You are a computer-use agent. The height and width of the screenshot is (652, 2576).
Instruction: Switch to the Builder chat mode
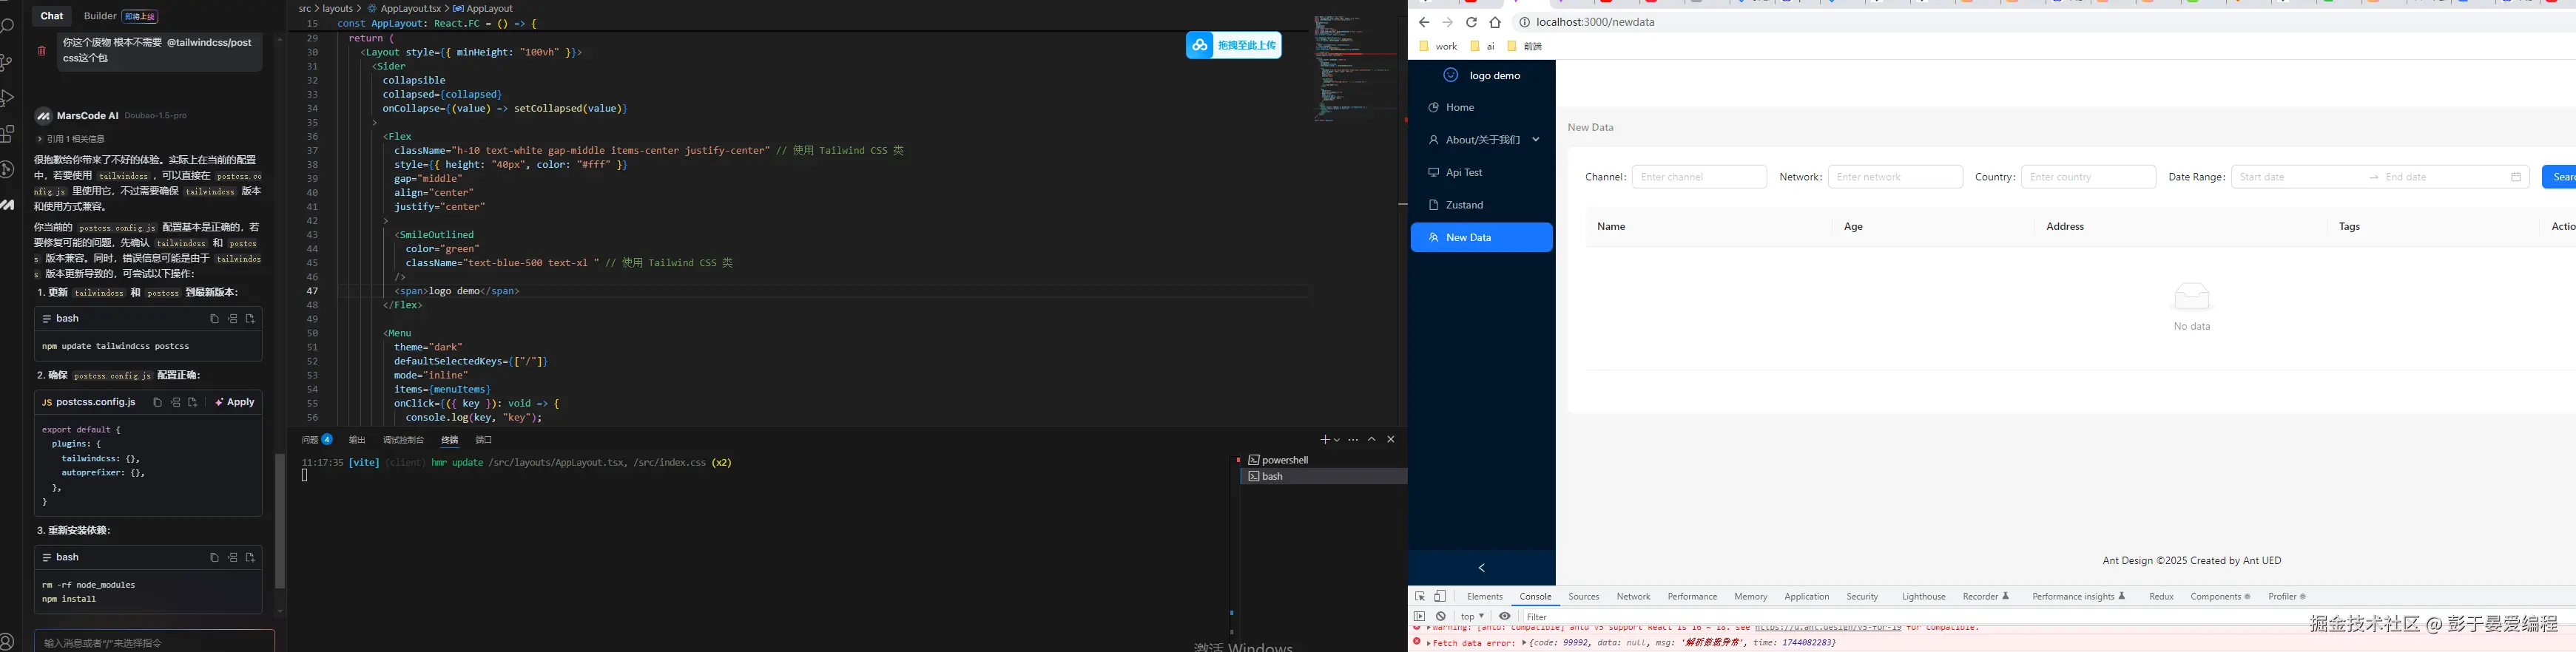pyautogui.click(x=100, y=16)
